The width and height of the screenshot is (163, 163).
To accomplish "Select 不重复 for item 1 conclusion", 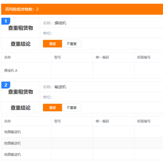I will point(72,44).
